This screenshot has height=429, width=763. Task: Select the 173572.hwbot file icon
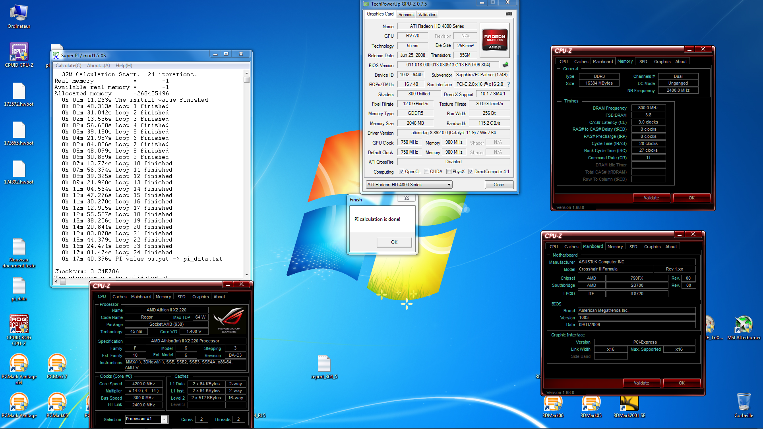[19, 95]
